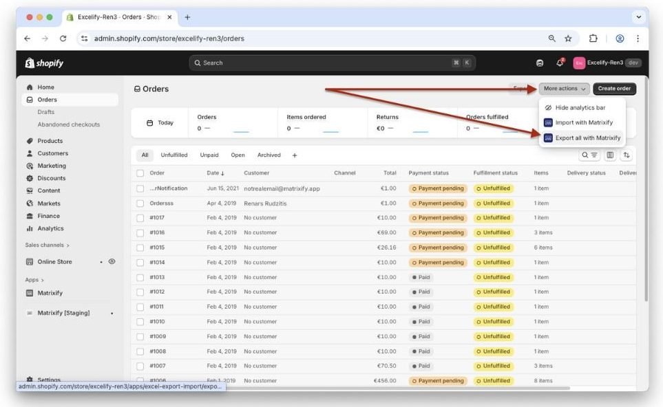Open Chrome profile icon
The image size is (663, 407).
point(620,38)
